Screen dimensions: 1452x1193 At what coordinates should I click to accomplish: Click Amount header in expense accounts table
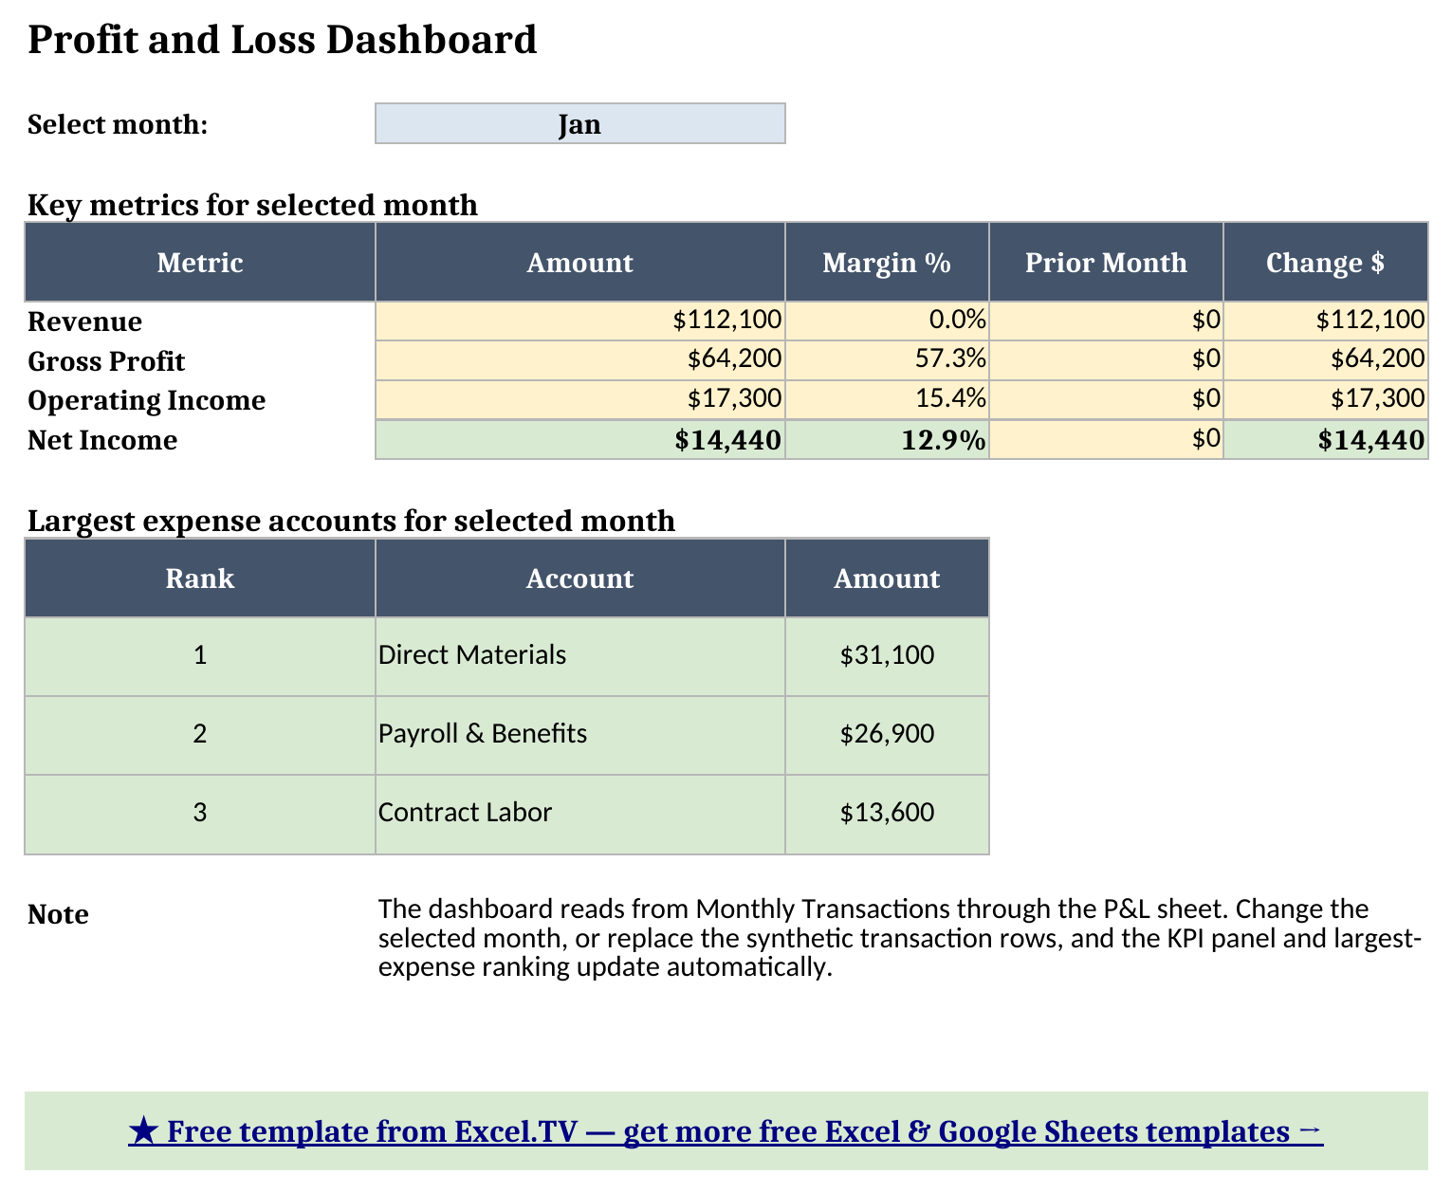pos(887,578)
